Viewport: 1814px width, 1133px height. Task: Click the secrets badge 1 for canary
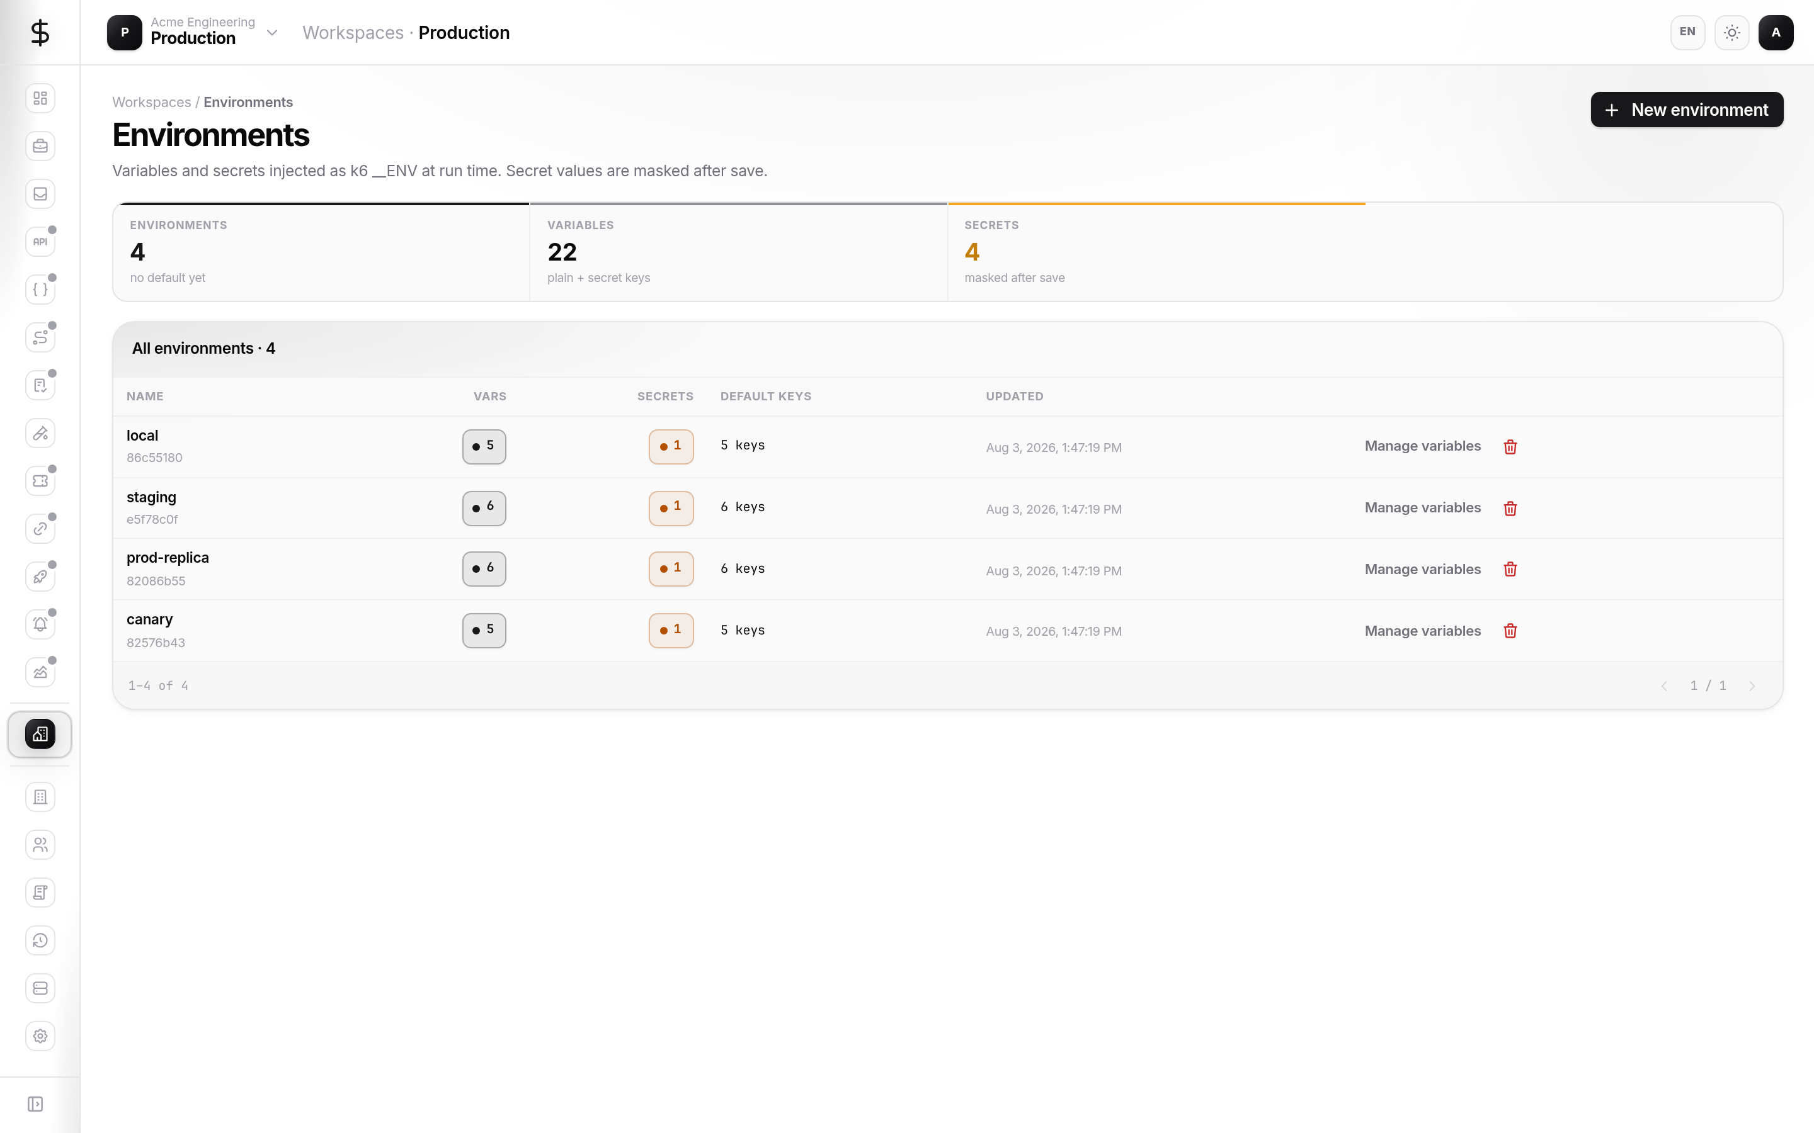671,630
